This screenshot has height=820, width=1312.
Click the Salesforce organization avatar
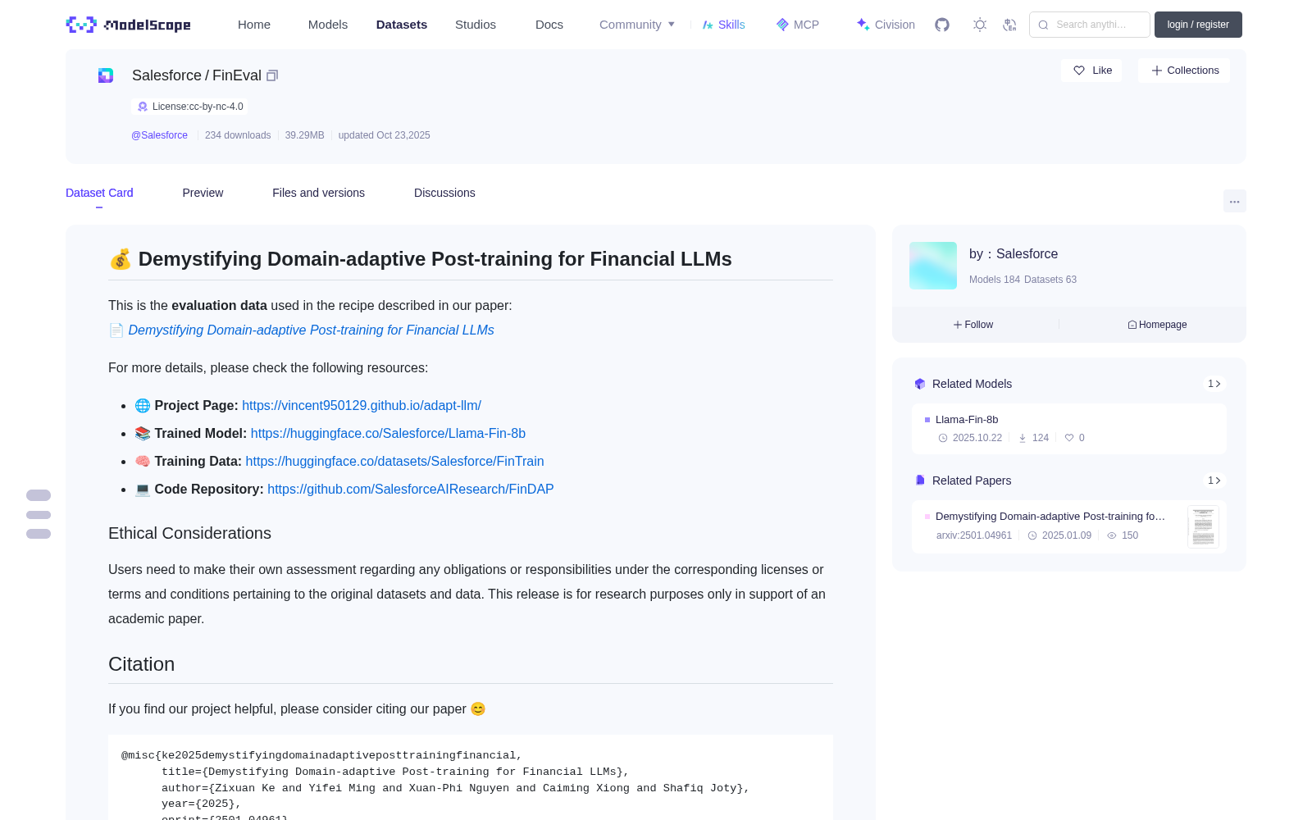(933, 266)
